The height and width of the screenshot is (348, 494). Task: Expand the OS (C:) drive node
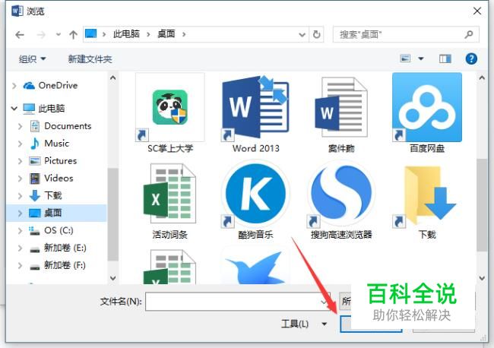coord(21,230)
